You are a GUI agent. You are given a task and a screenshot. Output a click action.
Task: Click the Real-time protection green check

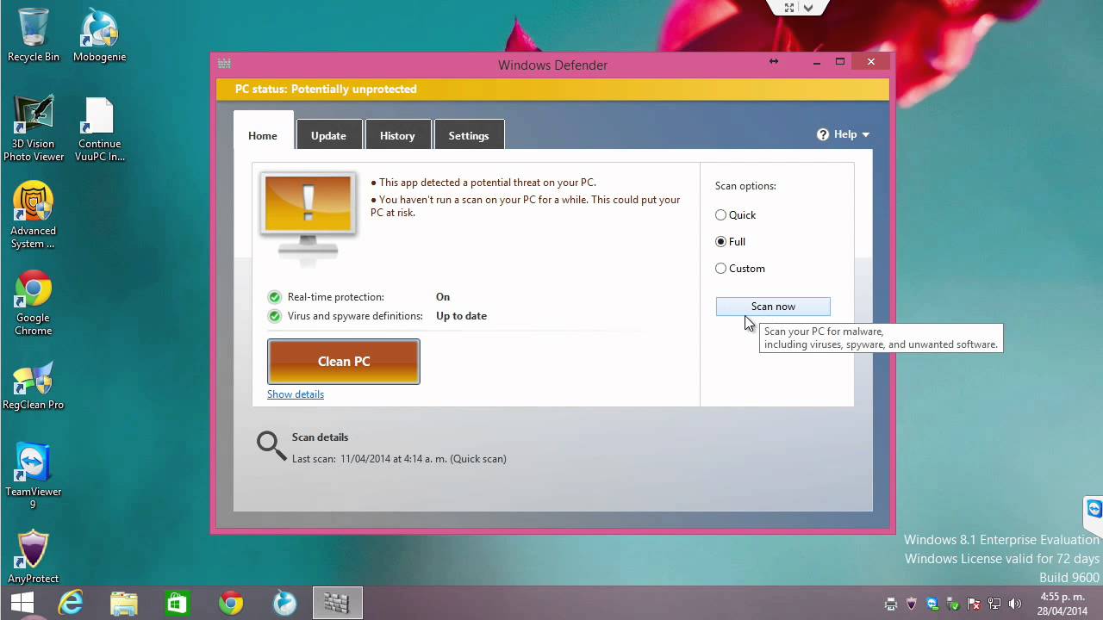coord(275,297)
